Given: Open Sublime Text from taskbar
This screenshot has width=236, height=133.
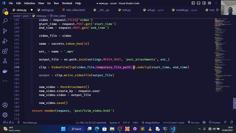Looking at the screenshot, I should 143,129.
